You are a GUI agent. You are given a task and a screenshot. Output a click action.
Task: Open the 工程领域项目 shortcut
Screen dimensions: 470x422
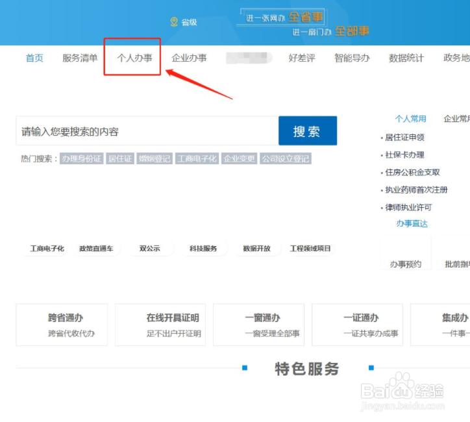coord(310,249)
